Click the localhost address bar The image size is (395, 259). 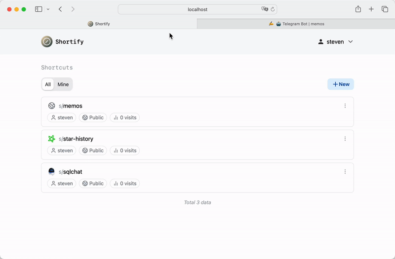click(x=197, y=9)
